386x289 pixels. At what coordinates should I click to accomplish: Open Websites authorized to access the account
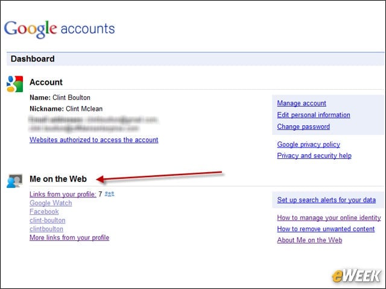tap(94, 140)
